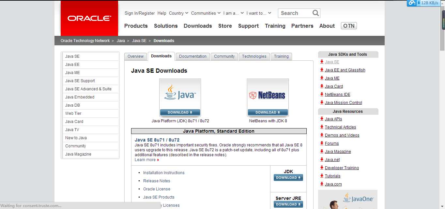
Task: Switch to the Overview tab
Action: pos(135,56)
